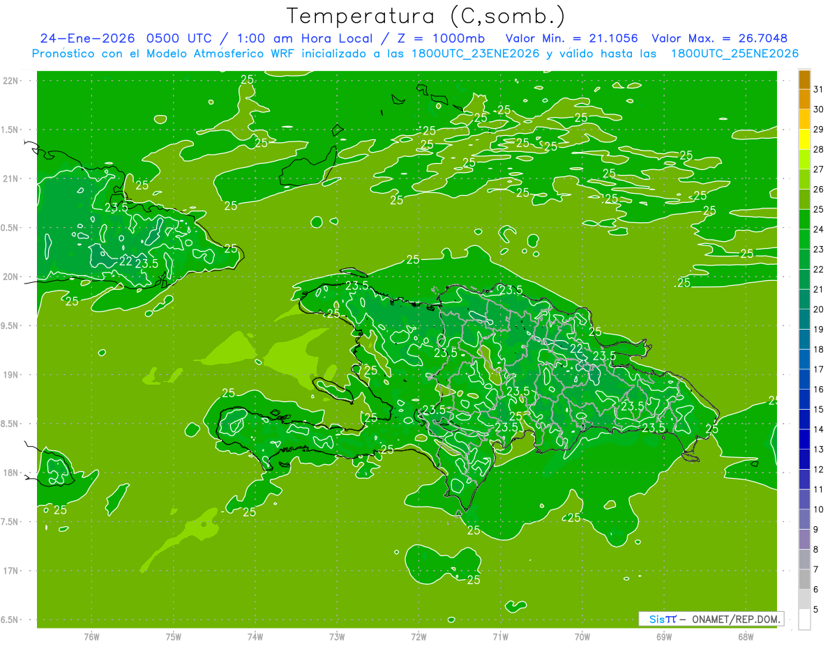The width and height of the screenshot is (837, 646).
Task: Click the '17N' latitude axis label
Action: (x=10, y=571)
